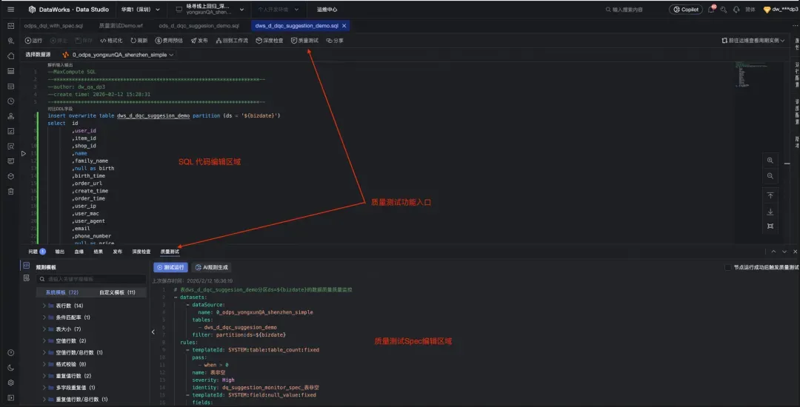Open the notification bell with red badge
The height and width of the screenshot is (407, 800).
click(x=710, y=9)
